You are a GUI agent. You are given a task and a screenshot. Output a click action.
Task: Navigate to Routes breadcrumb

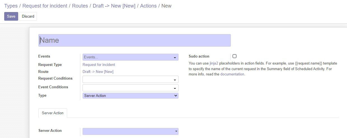click(80, 6)
